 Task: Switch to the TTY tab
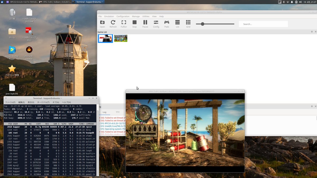(x=118, y=112)
